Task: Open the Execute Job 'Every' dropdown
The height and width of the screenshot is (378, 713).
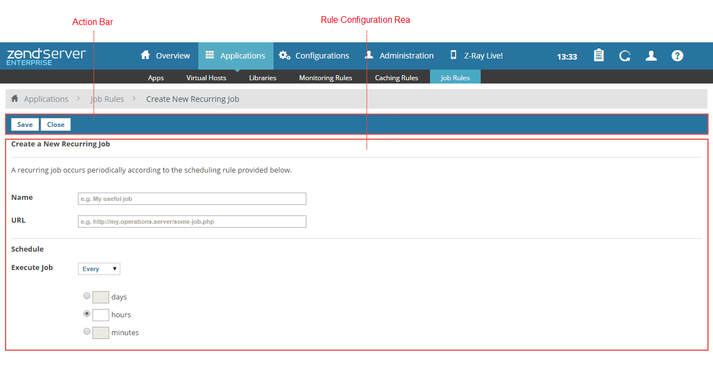Action: pyautogui.click(x=99, y=269)
